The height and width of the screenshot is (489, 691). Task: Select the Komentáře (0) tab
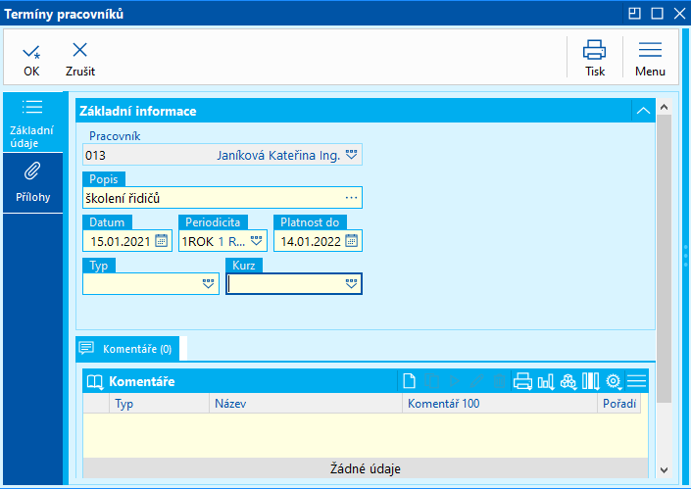click(127, 349)
